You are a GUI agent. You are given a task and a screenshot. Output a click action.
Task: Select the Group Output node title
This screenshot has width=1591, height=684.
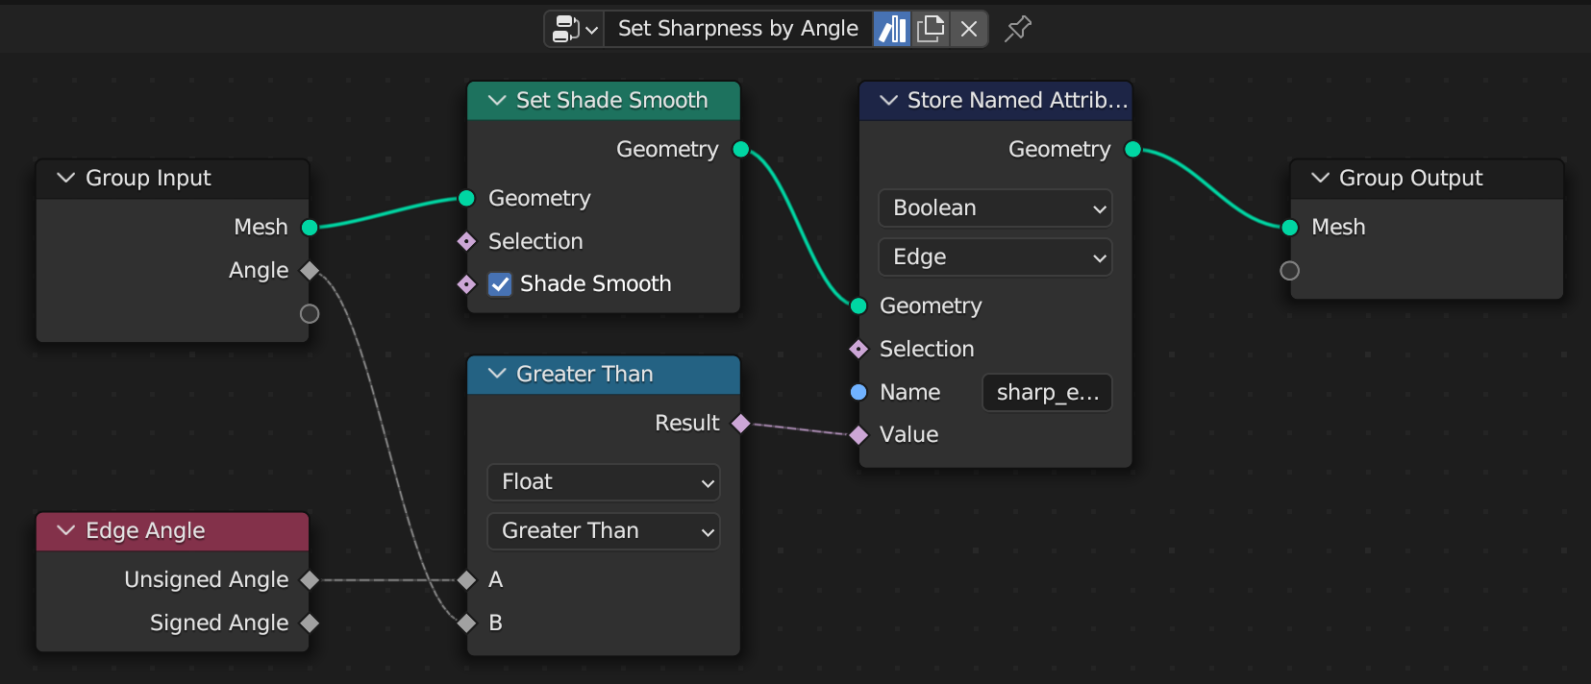1410,178
